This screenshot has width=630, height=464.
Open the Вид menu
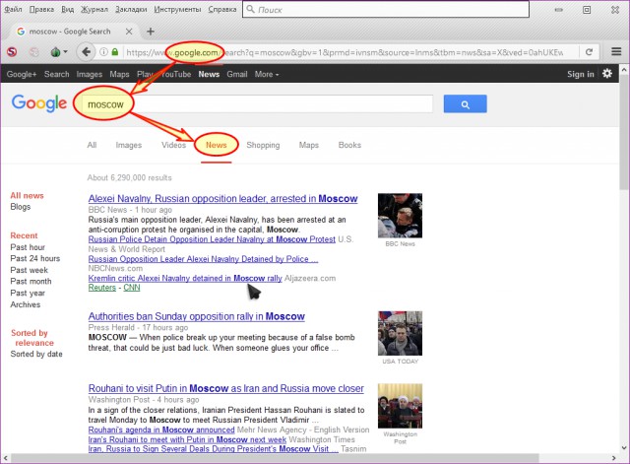tap(68, 9)
